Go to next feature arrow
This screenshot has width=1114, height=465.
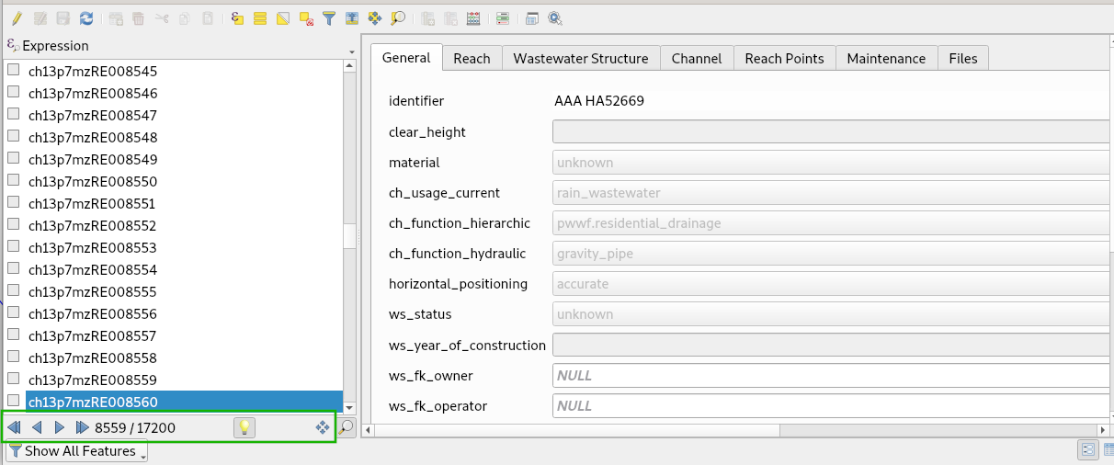click(x=59, y=427)
